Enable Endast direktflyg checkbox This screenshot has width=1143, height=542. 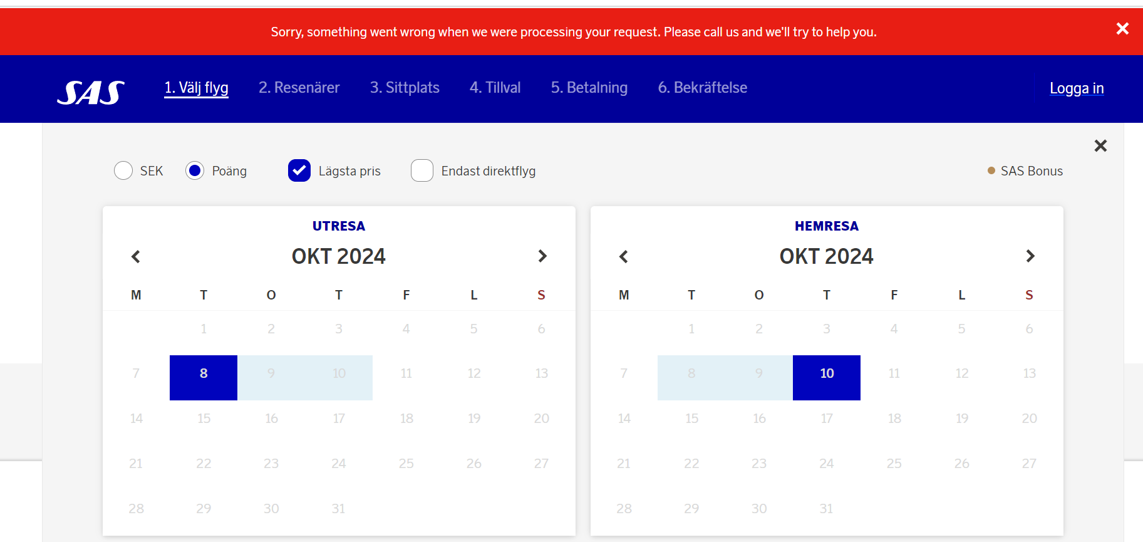click(422, 170)
